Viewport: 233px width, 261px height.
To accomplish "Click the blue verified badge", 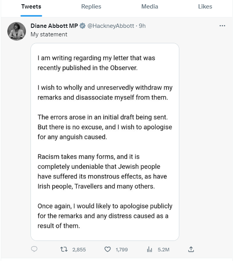I will coord(82,26).
